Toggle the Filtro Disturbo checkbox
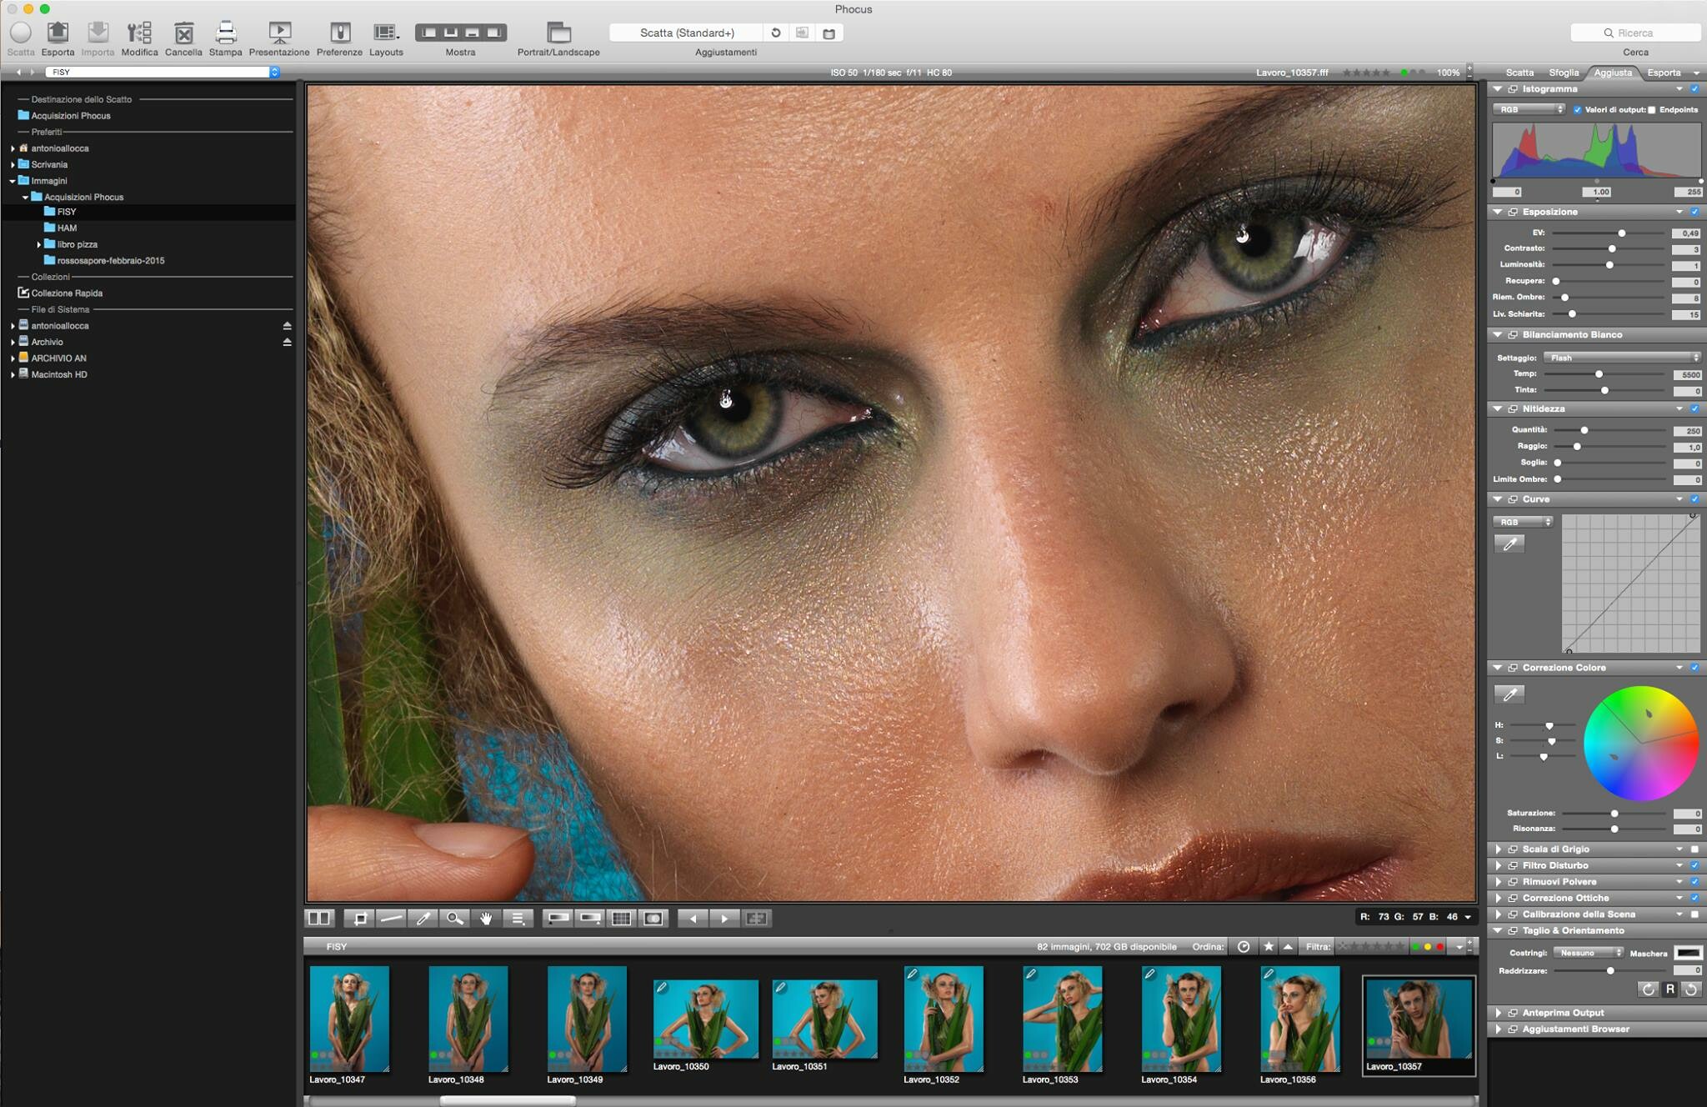Image resolution: width=1707 pixels, height=1107 pixels. pos(1694,865)
